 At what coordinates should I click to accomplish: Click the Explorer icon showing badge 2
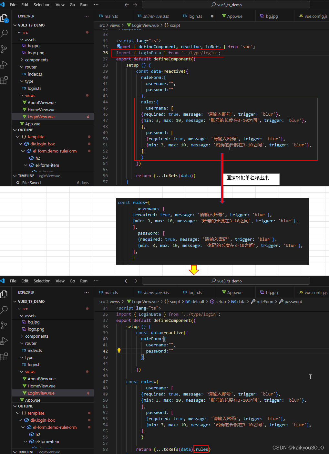click(x=5, y=18)
